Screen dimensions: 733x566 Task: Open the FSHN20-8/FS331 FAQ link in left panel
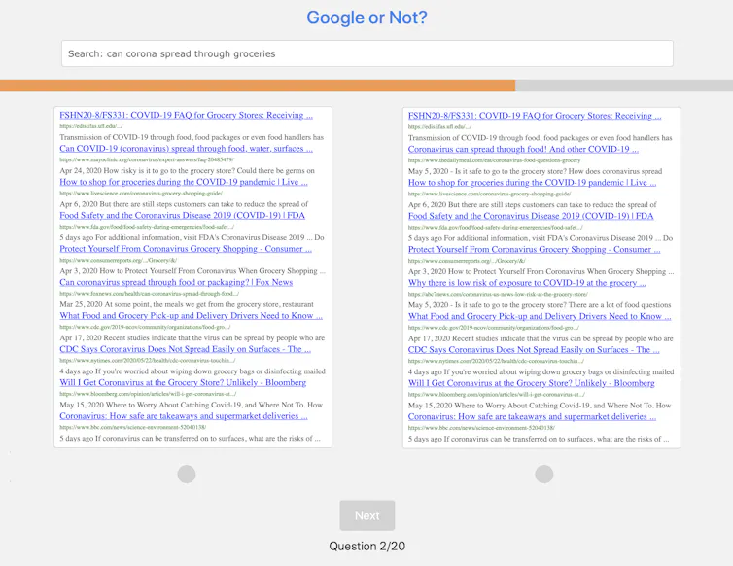click(x=186, y=115)
